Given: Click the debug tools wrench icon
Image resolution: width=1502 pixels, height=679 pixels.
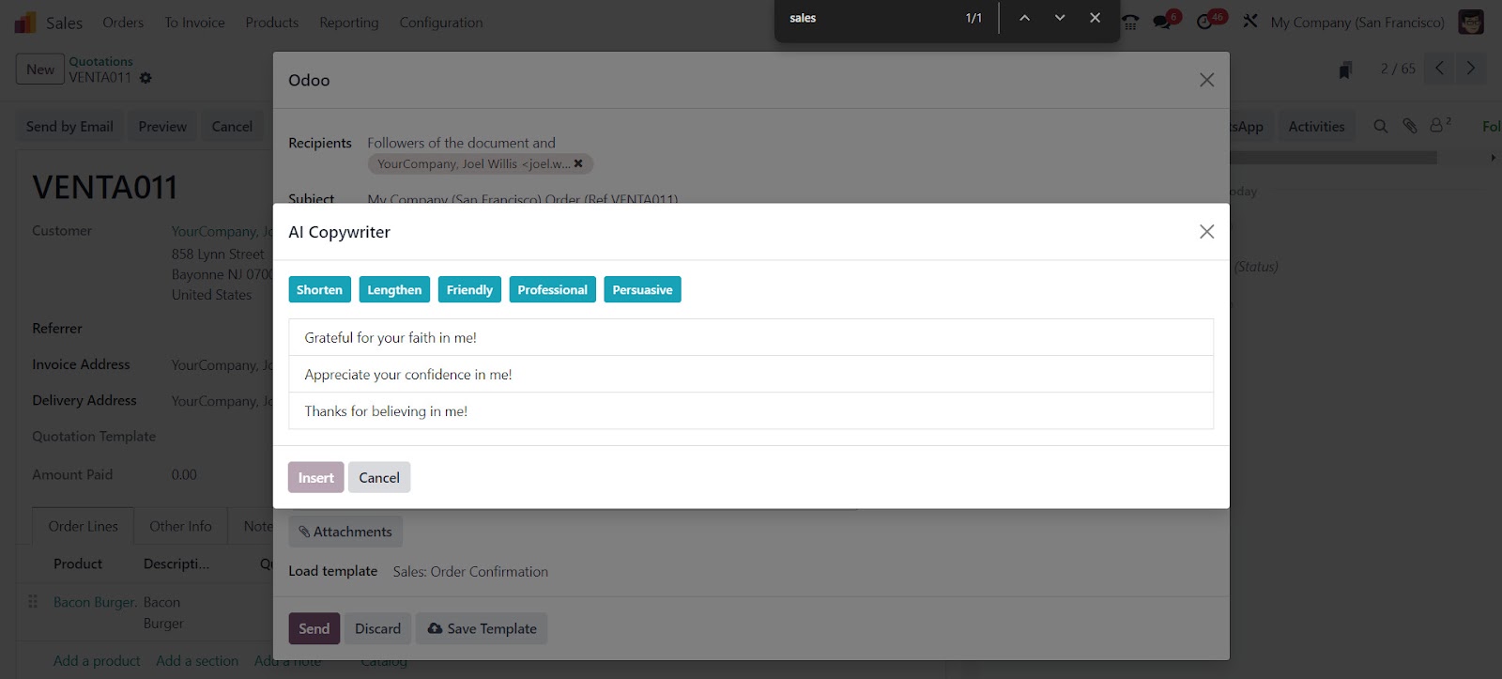Looking at the screenshot, I should [1249, 22].
